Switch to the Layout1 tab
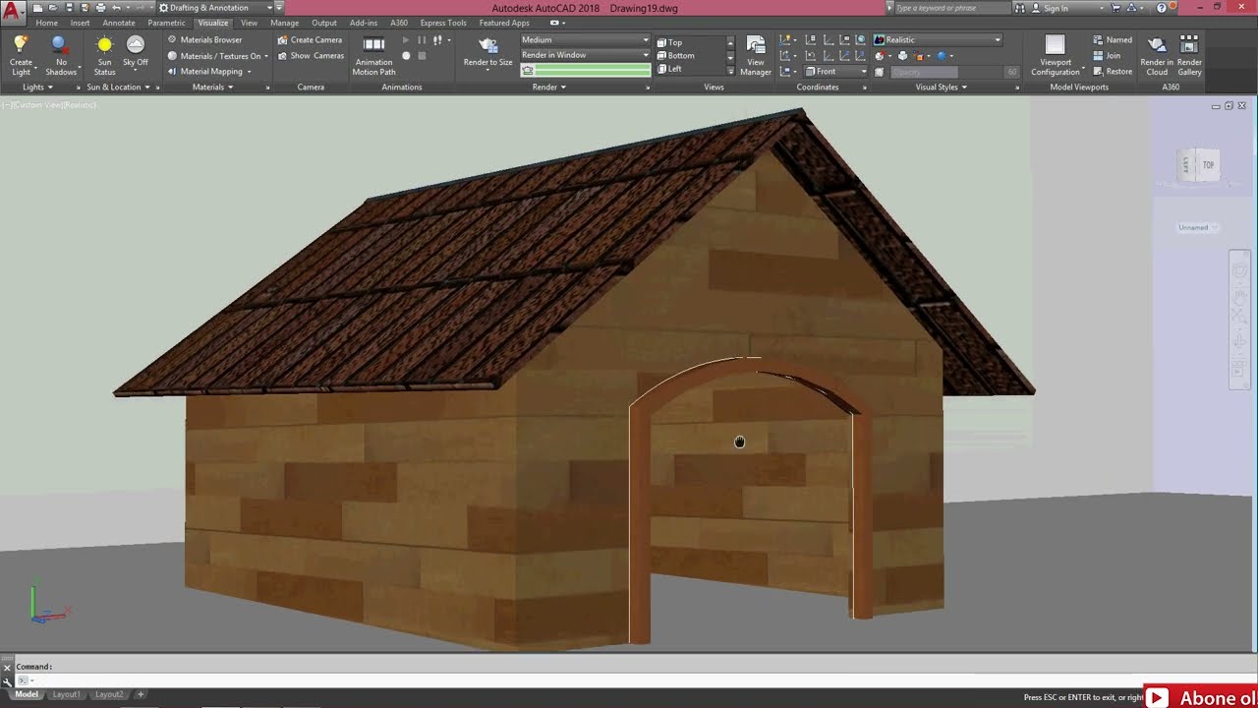Viewport: 1258px width, 708px height. [x=67, y=694]
